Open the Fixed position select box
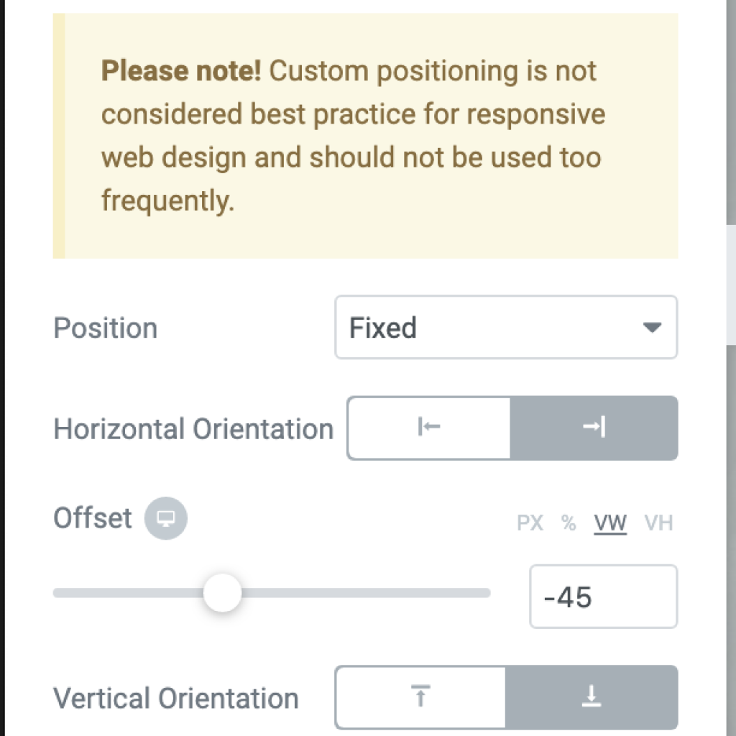 (x=506, y=327)
